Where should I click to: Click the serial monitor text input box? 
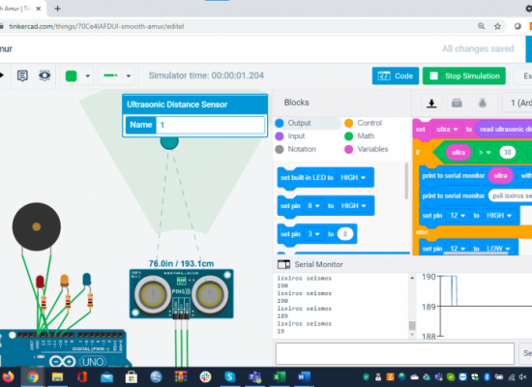pyautogui.click(x=395, y=353)
